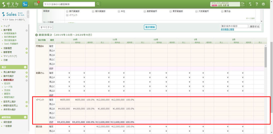Click the すべて選択 link
The height and width of the screenshot is (134, 273).
[250, 19]
